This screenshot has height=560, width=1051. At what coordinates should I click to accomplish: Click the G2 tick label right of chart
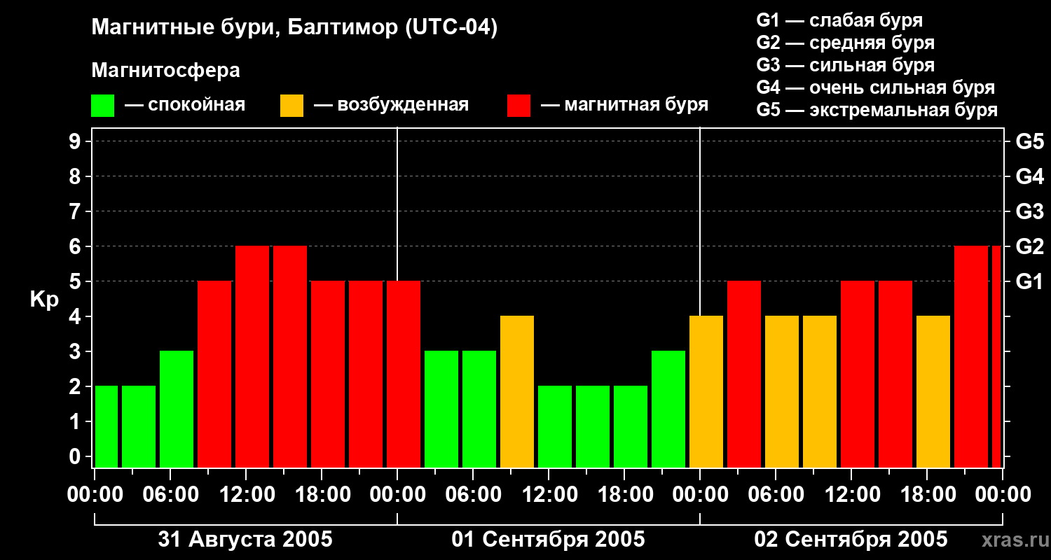1029,246
